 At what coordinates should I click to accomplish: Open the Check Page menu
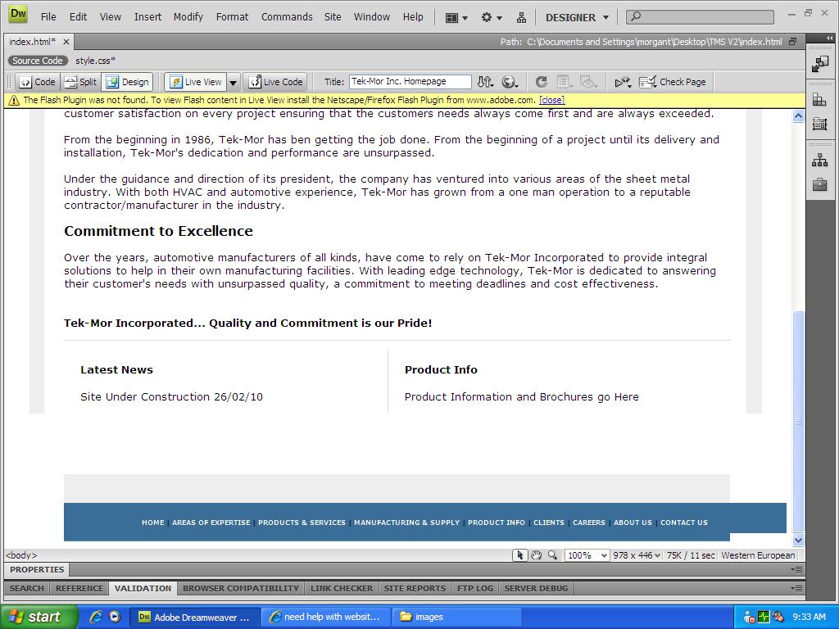pyautogui.click(x=672, y=82)
